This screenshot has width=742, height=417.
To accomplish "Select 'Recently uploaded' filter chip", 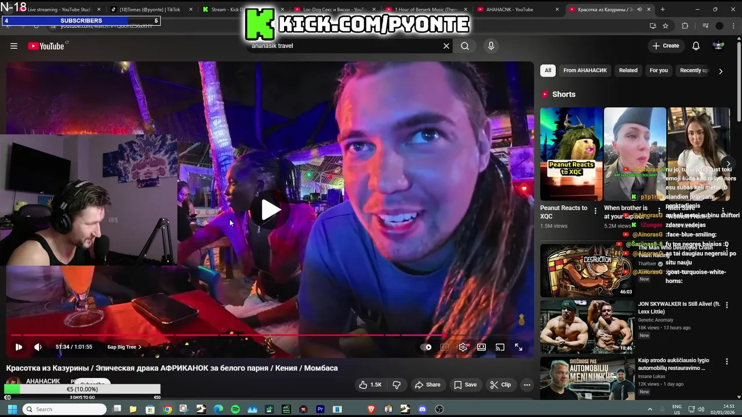I will (693, 71).
